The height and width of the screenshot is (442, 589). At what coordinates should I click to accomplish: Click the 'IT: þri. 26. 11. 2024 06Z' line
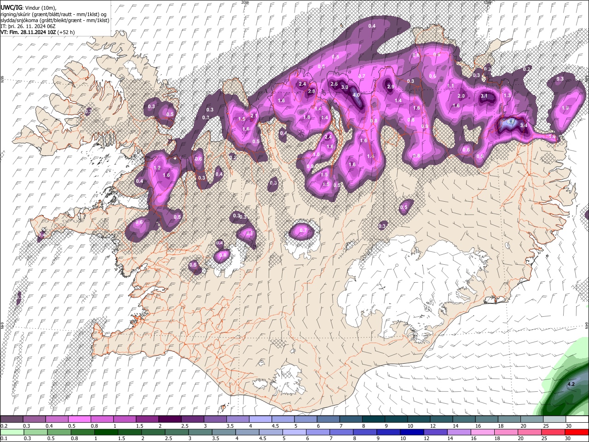tap(28, 26)
